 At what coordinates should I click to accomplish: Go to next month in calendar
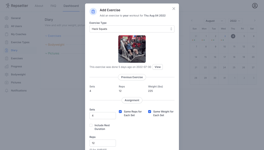255,21
